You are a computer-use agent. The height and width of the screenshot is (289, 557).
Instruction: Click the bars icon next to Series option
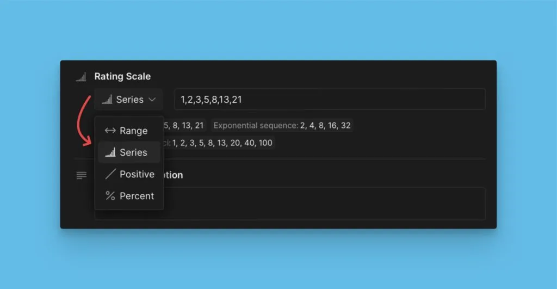tap(110, 152)
